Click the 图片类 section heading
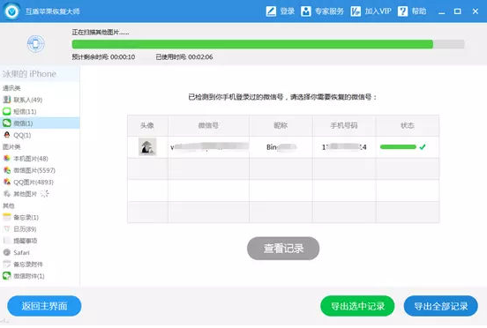 coord(11,146)
